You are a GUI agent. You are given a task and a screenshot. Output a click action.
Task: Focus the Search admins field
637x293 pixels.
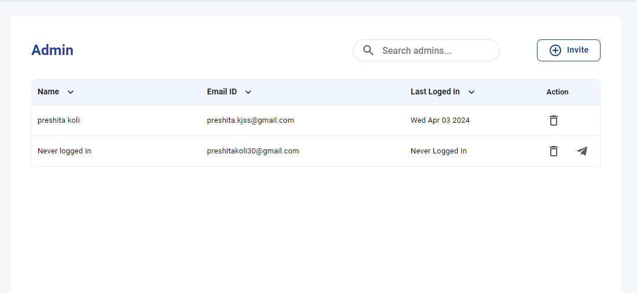(426, 50)
